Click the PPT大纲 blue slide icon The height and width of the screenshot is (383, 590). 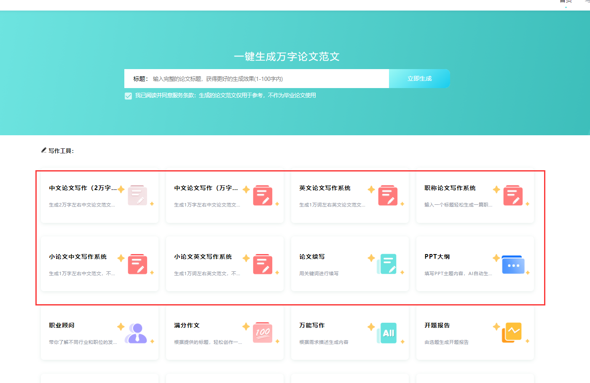click(513, 265)
